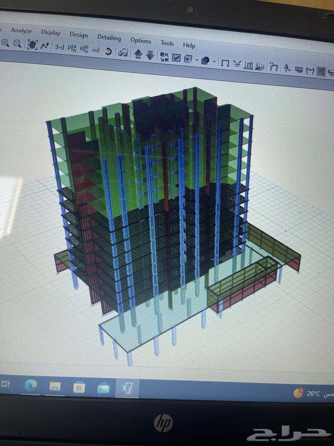The height and width of the screenshot is (446, 334).
Task: Click the Rotate 3D View icon
Action: coord(108,51)
